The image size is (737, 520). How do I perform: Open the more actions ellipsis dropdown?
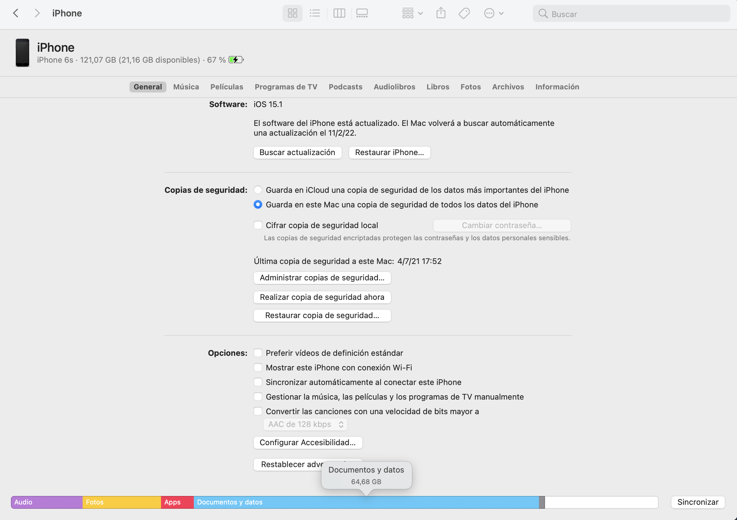click(493, 13)
